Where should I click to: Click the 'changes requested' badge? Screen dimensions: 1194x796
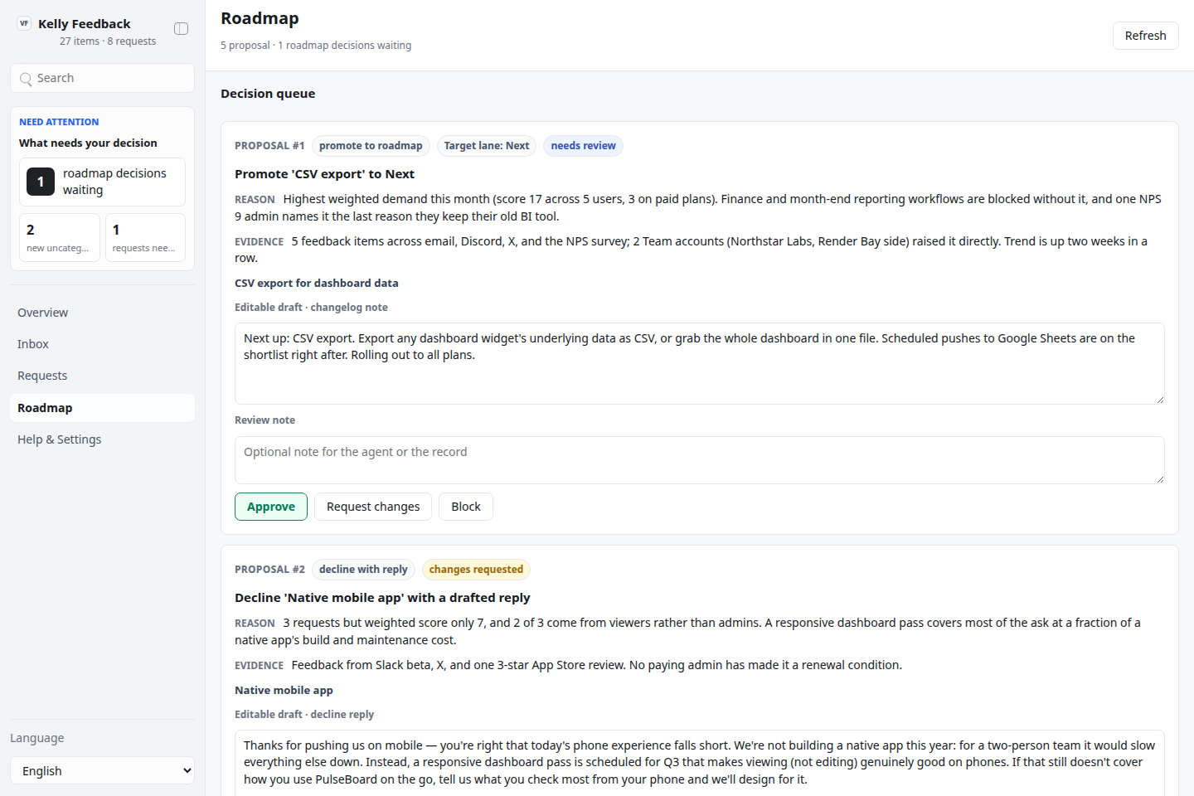476,570
